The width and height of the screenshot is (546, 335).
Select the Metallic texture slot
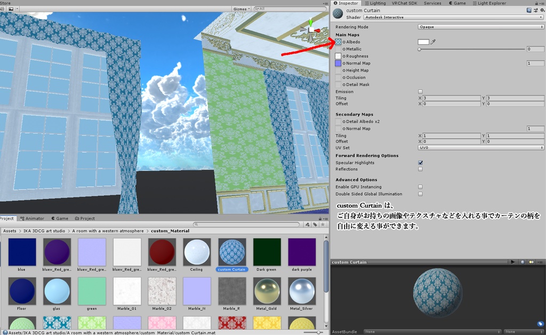(338, 49)
